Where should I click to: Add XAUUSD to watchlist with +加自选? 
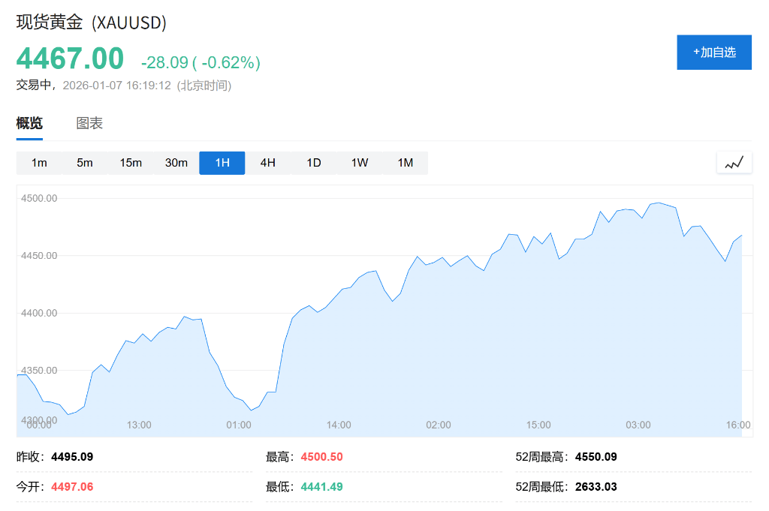pyautogui.click(x=713, y=53)
